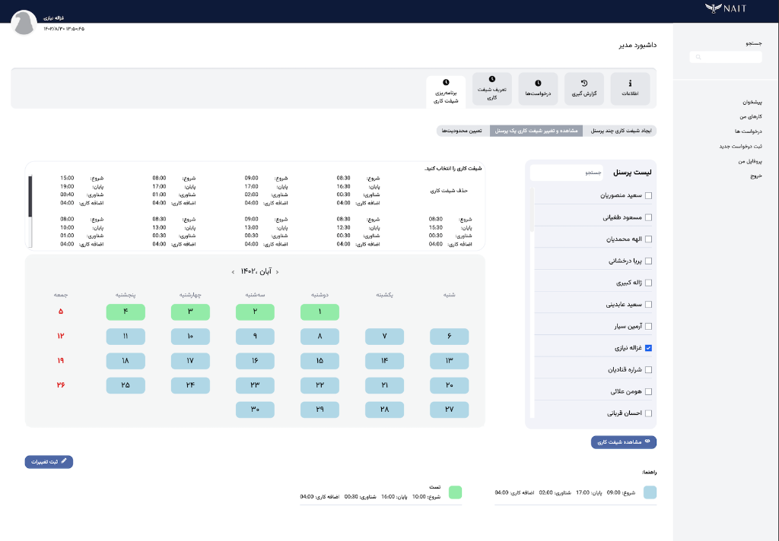Screen dimensions: 779x541
Task: Click the sidebar جستجو search field
Action: tap(725, 57)
